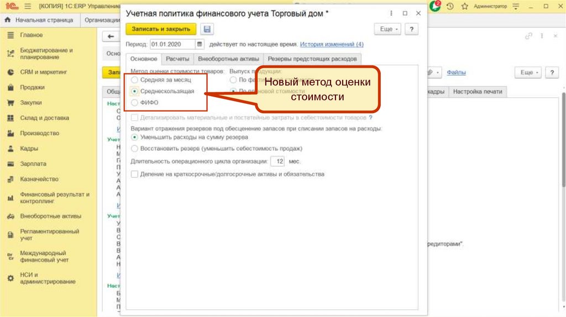The image size is (566, 317).
Task: Switch to Резервы предстоящих расходов tab
Action: coord(312,59)
